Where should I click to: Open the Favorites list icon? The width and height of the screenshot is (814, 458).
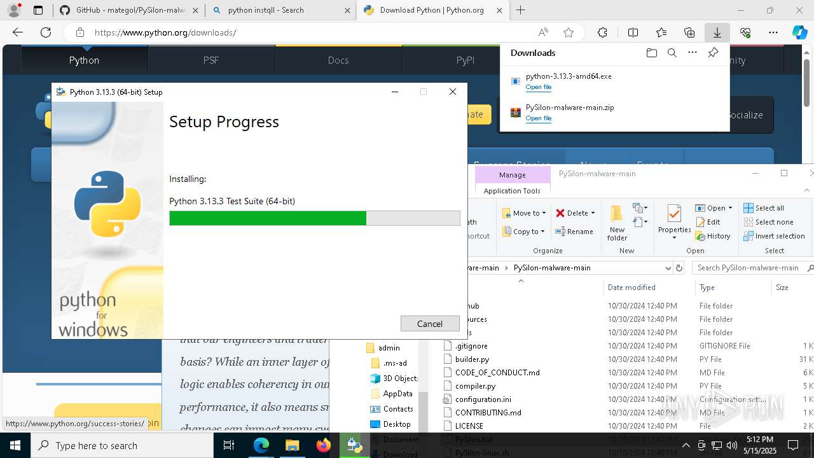coord(661,32)
